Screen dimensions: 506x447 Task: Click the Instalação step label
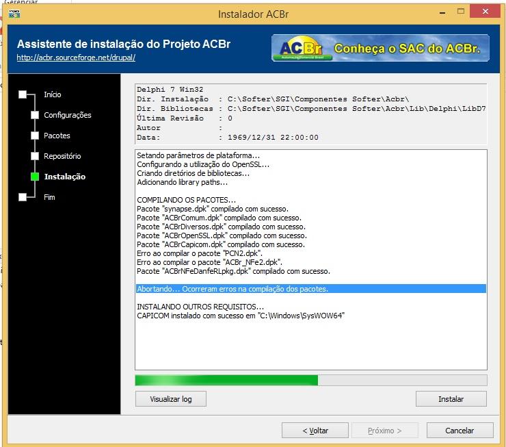click(64, 177)
